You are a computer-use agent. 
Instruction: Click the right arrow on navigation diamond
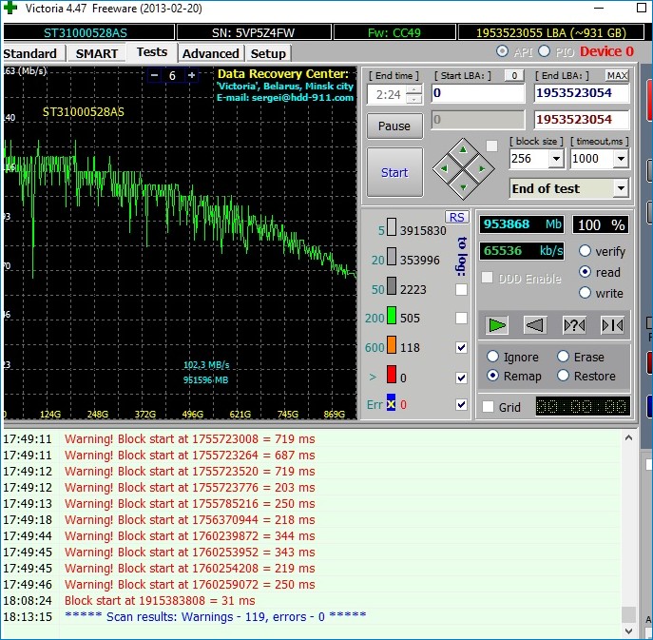[483, 169]
